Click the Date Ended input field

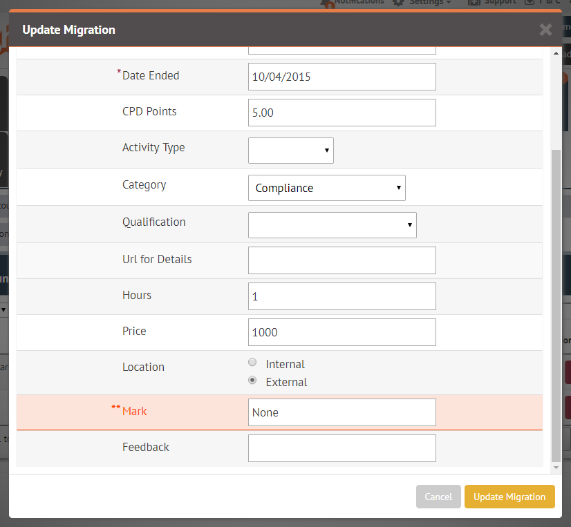click(342, 77)
